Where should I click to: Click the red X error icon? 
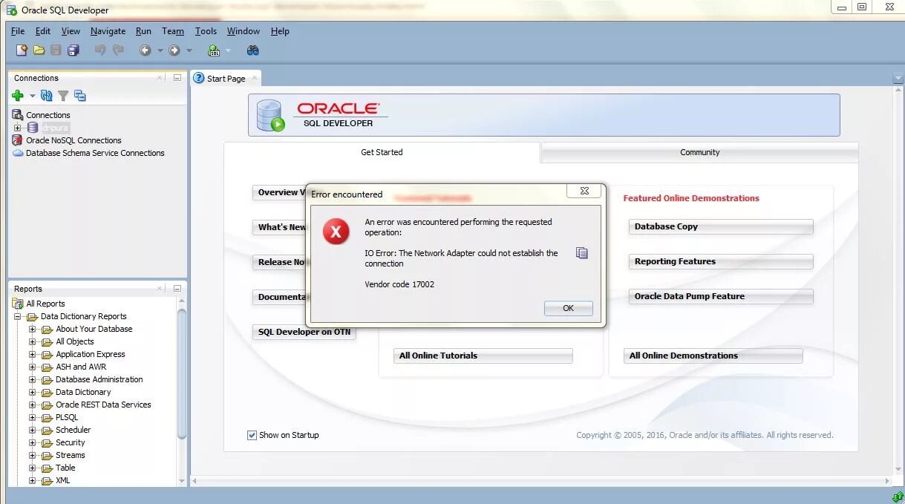[336, 232]
